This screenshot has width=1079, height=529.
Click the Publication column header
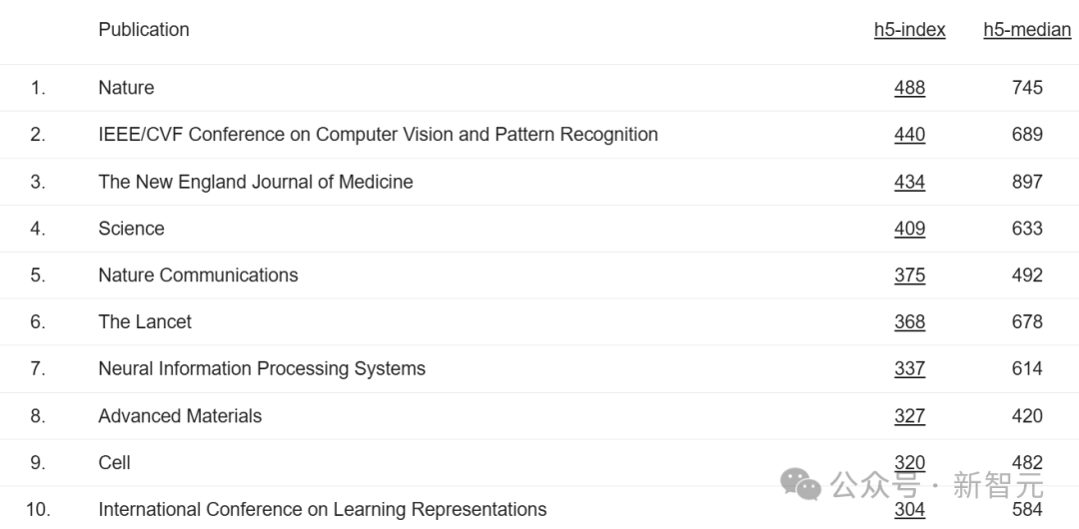coord(144,30)
